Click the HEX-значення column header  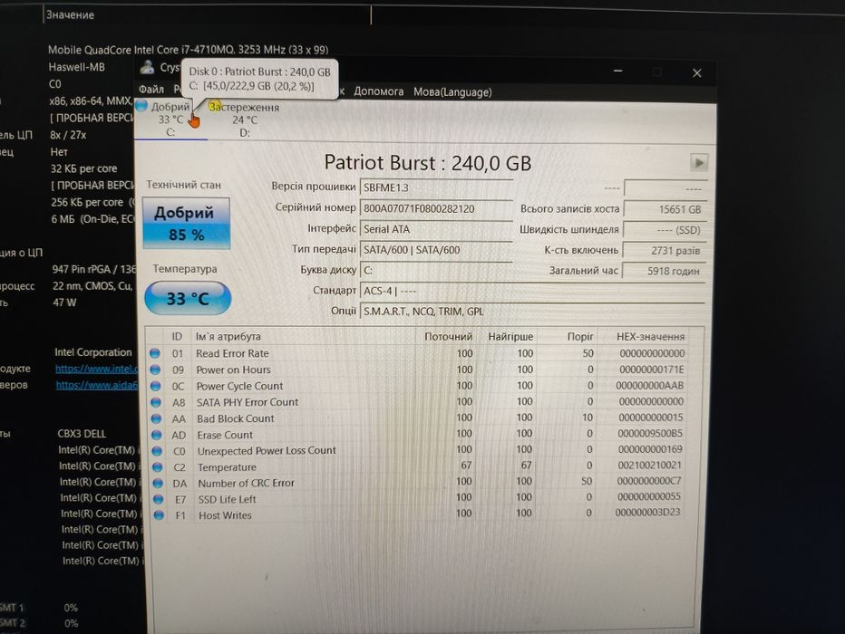click(x=650, y=337)
